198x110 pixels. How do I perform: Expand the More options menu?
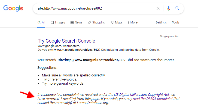133,22
